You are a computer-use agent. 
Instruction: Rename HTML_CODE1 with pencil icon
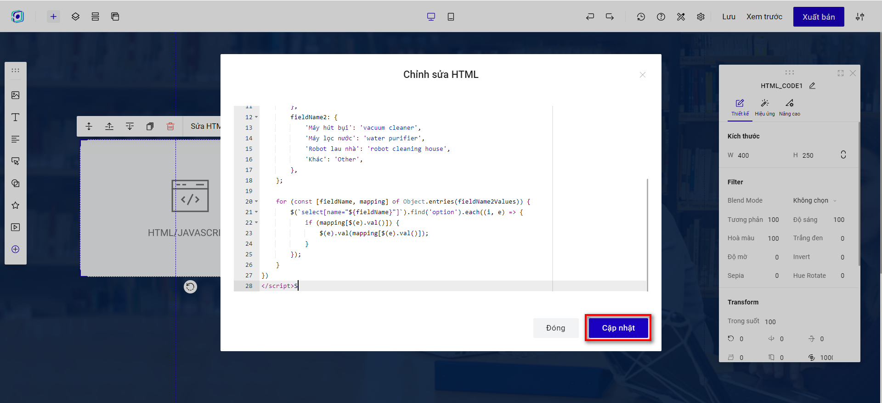812,86
